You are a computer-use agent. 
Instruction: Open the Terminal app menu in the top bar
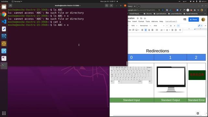17,1
